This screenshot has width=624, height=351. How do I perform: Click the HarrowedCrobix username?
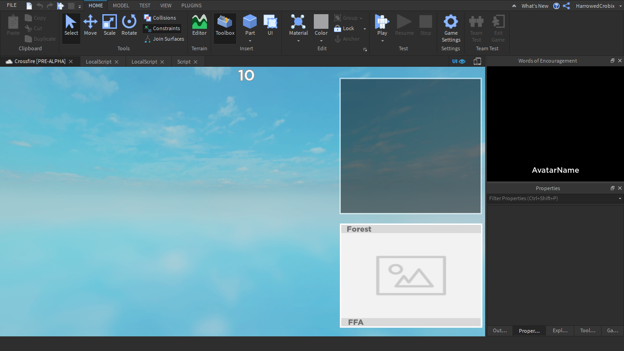(x=595, y=6)
